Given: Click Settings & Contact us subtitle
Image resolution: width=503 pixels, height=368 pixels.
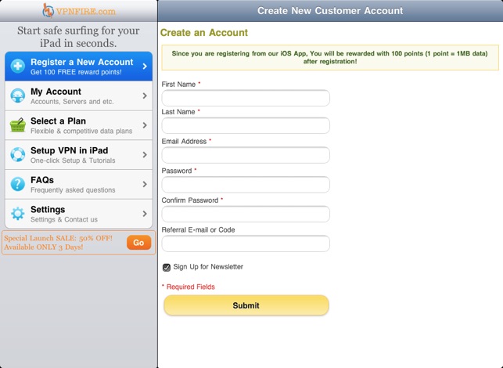Looking at the screenshot, I should pyautogui.click(x=64, y=220).
